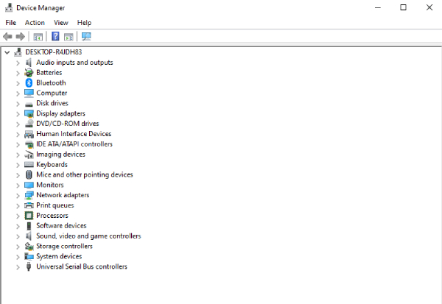442x304 pixels.
Task: Click the Processors chip icon
Action: [29, 216]
